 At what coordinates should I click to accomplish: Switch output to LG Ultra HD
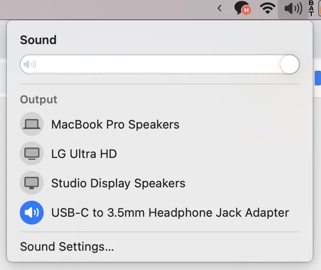point(160,153)
